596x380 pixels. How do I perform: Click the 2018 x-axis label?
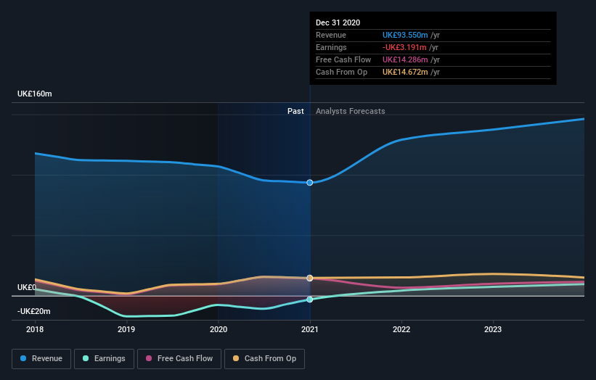(x=35, y=329)
